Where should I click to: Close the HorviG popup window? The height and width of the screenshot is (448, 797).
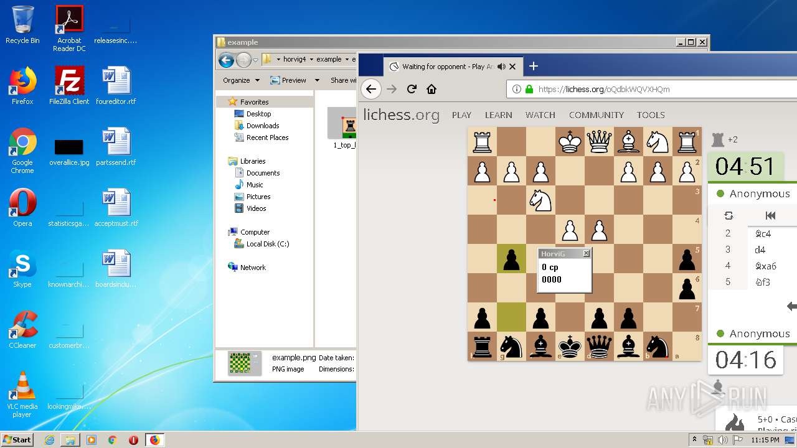[586, 253]
